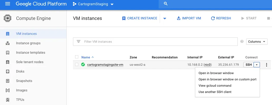Open the three-dot more actions menu
This screenshot has height=105, width=272.
[x=267, y=65]
